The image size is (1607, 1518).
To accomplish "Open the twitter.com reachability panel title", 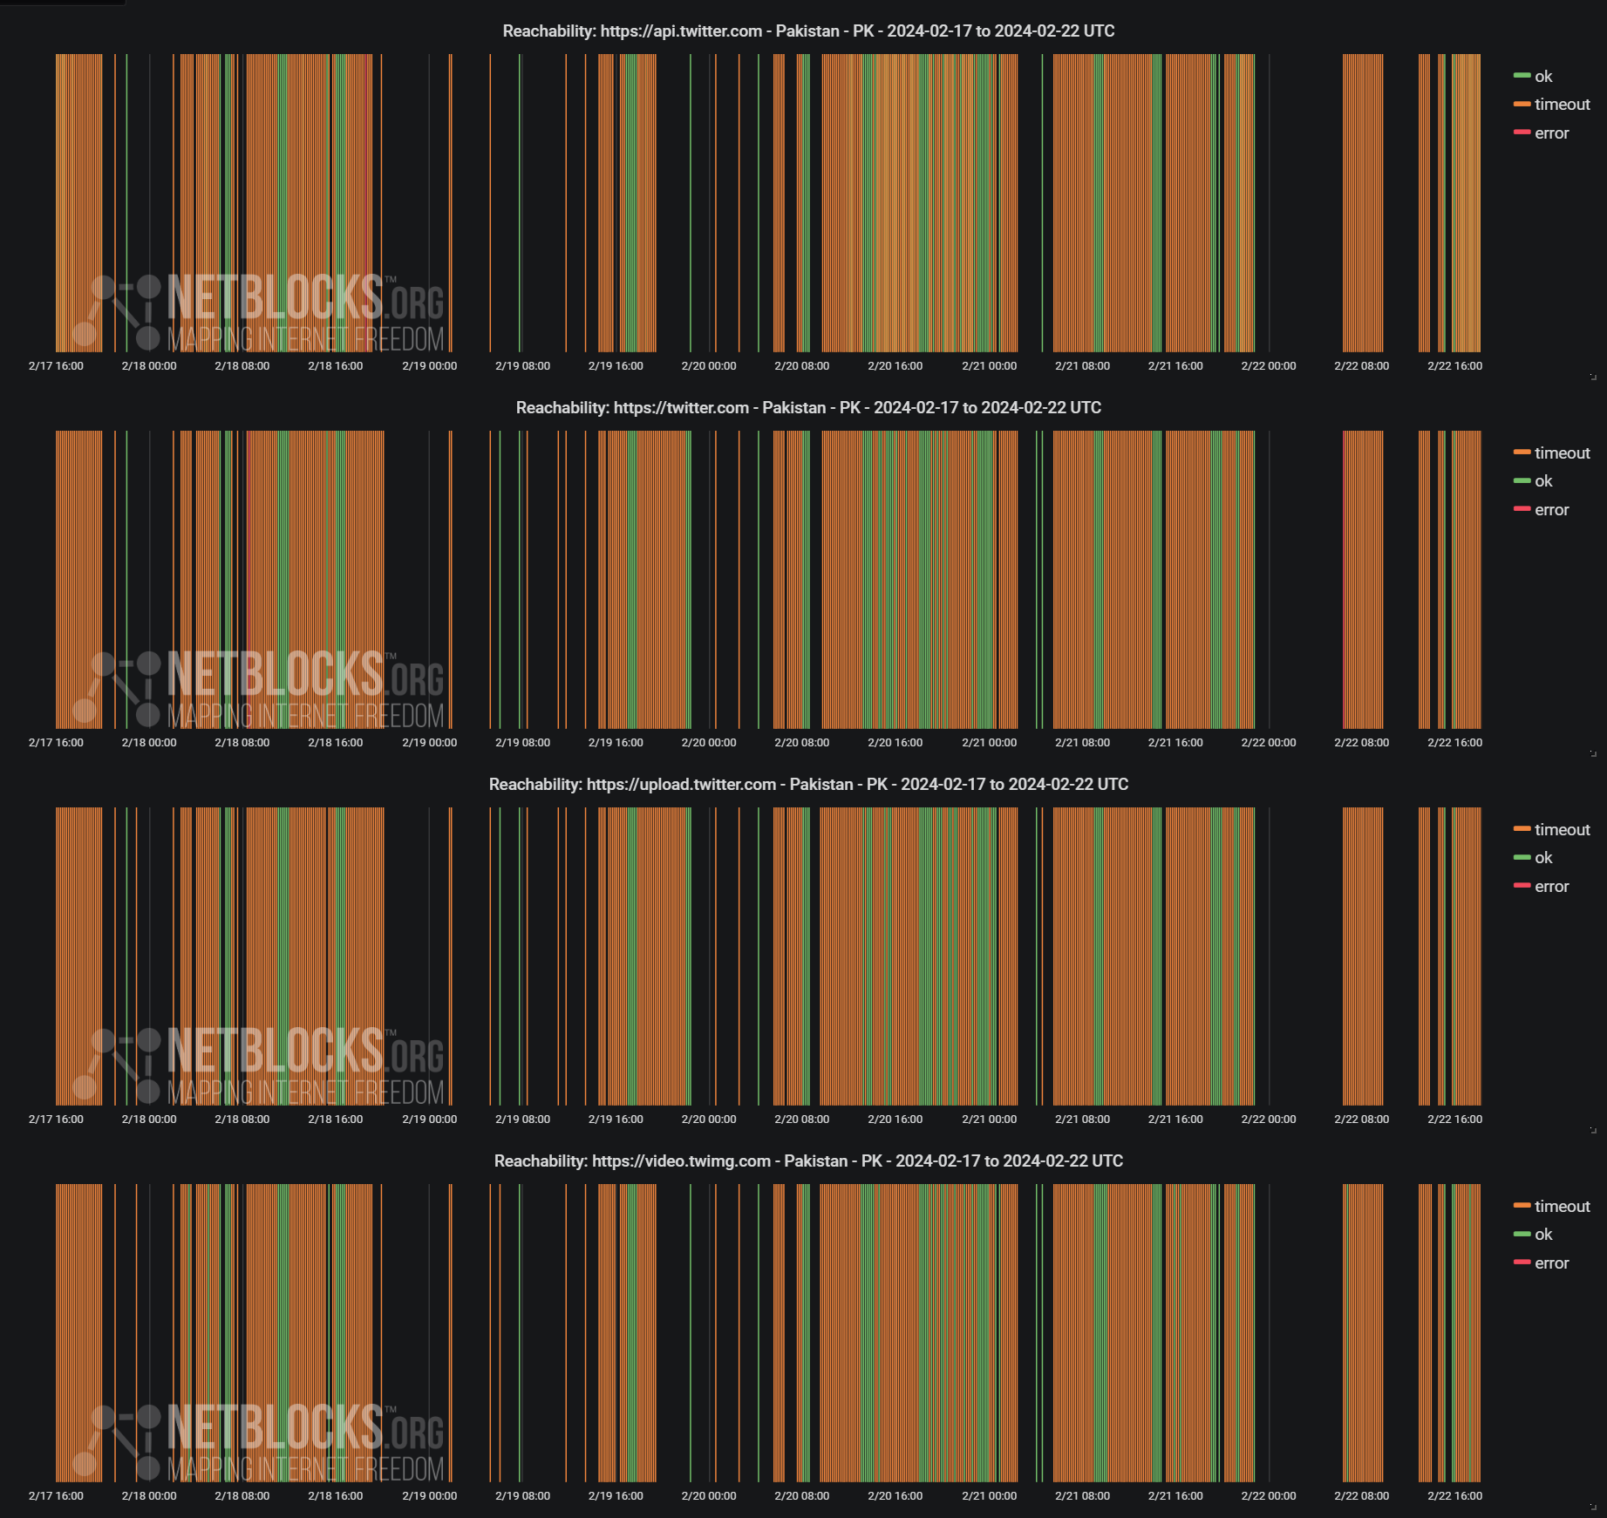I will 808,408.
